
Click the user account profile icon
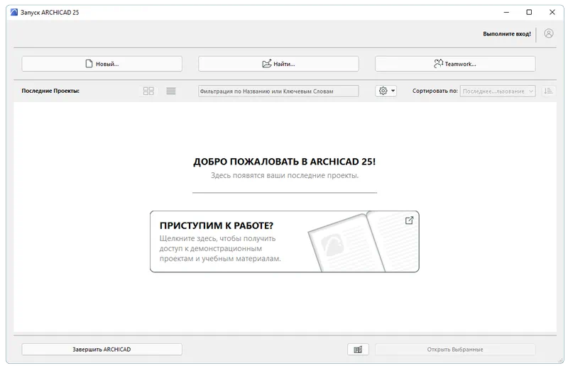tap(548, 33)
